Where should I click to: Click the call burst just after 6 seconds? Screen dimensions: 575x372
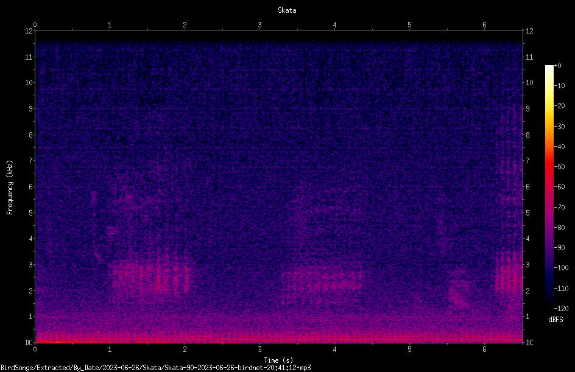(509, 273)
